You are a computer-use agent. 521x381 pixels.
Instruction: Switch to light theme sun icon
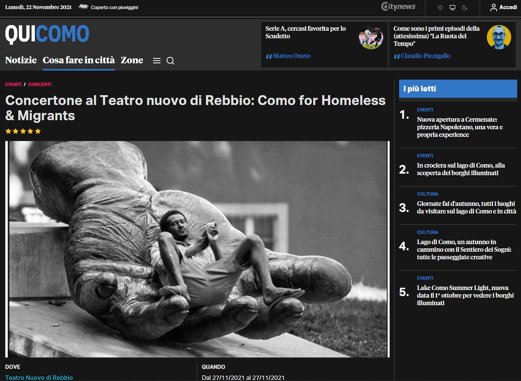[440, 8]
